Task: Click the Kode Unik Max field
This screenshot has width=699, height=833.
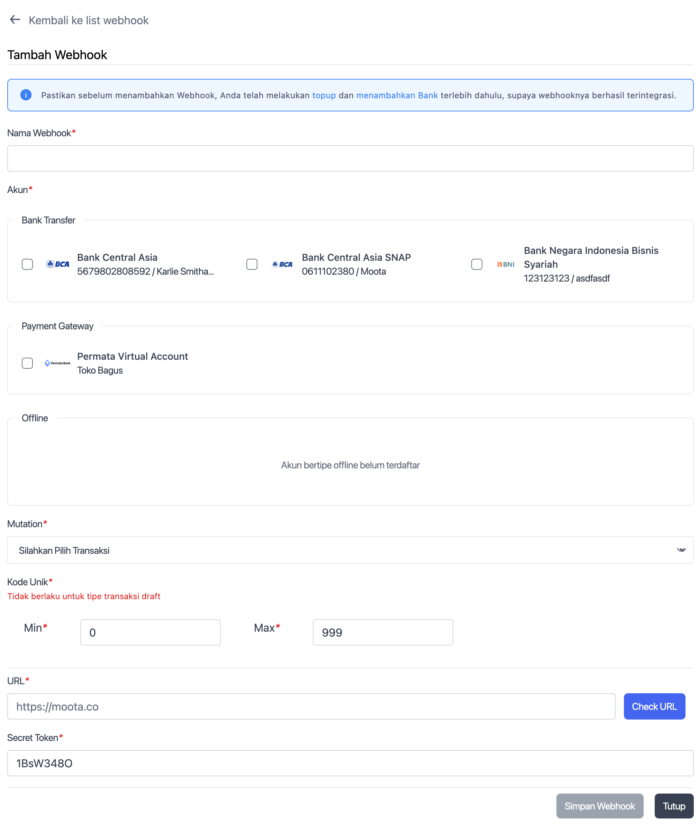Action: pos(382,632)
